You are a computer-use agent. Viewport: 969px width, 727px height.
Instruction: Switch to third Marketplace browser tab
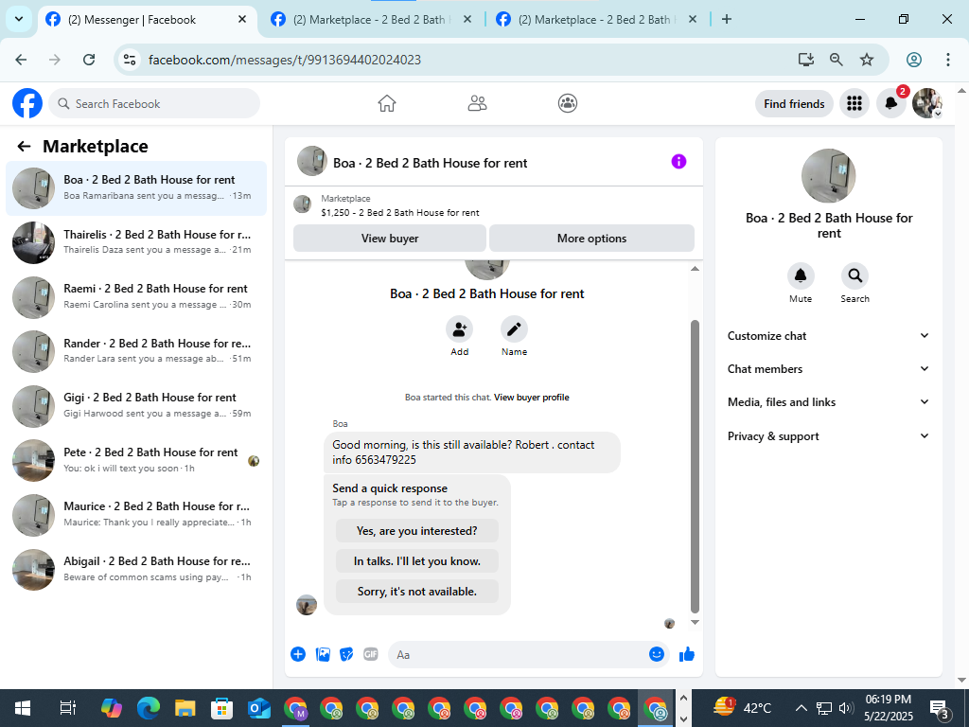coord(596,19)
